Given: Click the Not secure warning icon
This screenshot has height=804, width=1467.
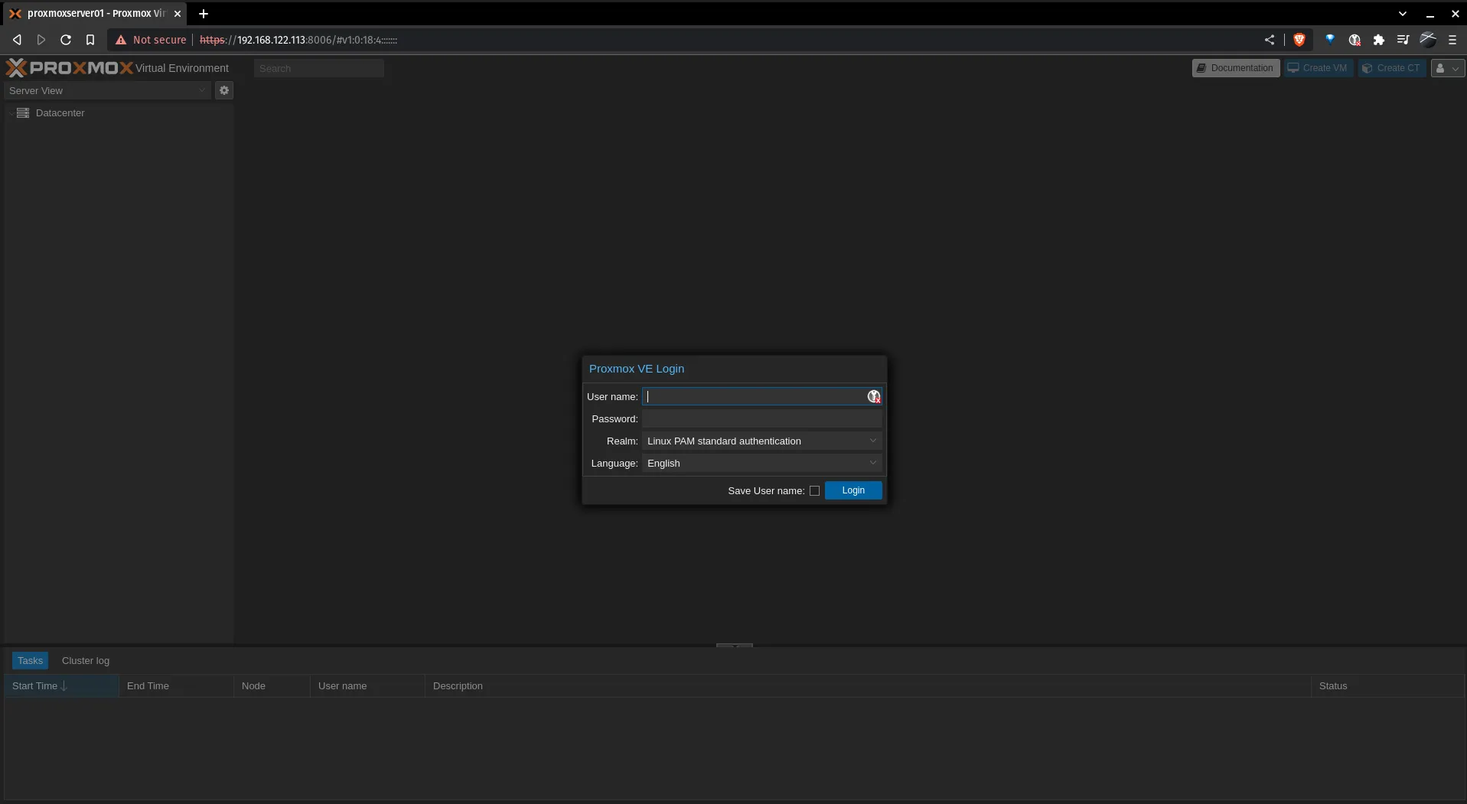Looking at the screenshot, I should 121,40.
